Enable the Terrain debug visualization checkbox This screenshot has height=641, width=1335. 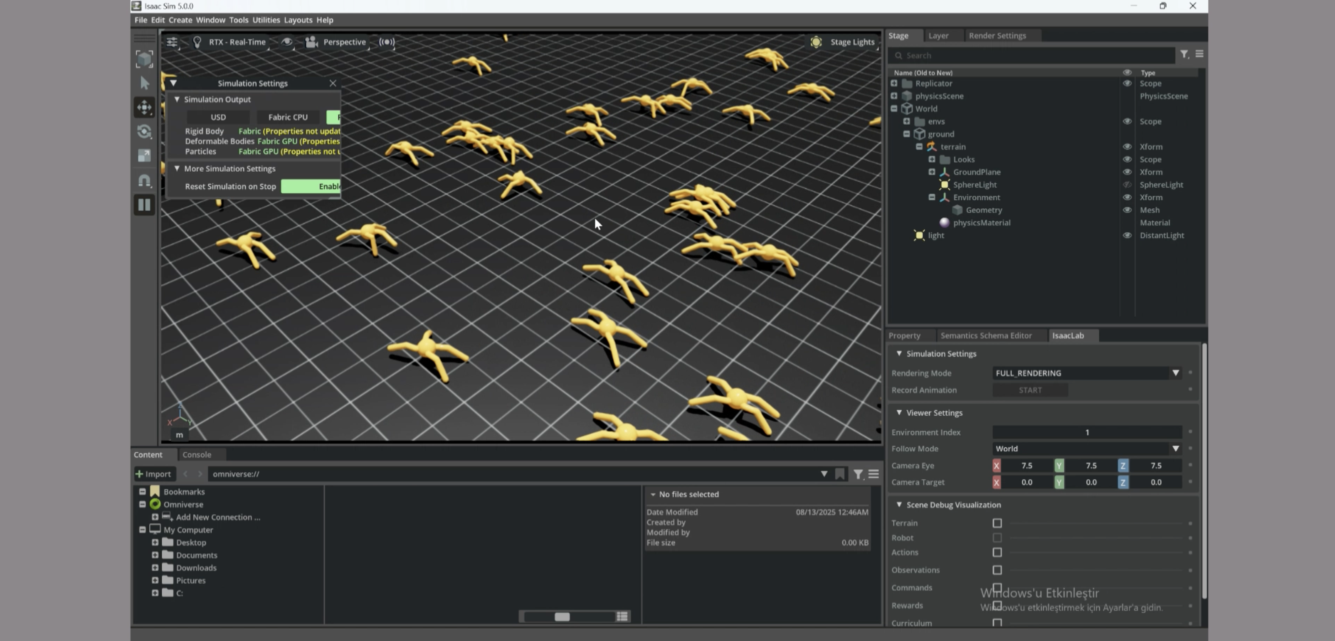997,523
